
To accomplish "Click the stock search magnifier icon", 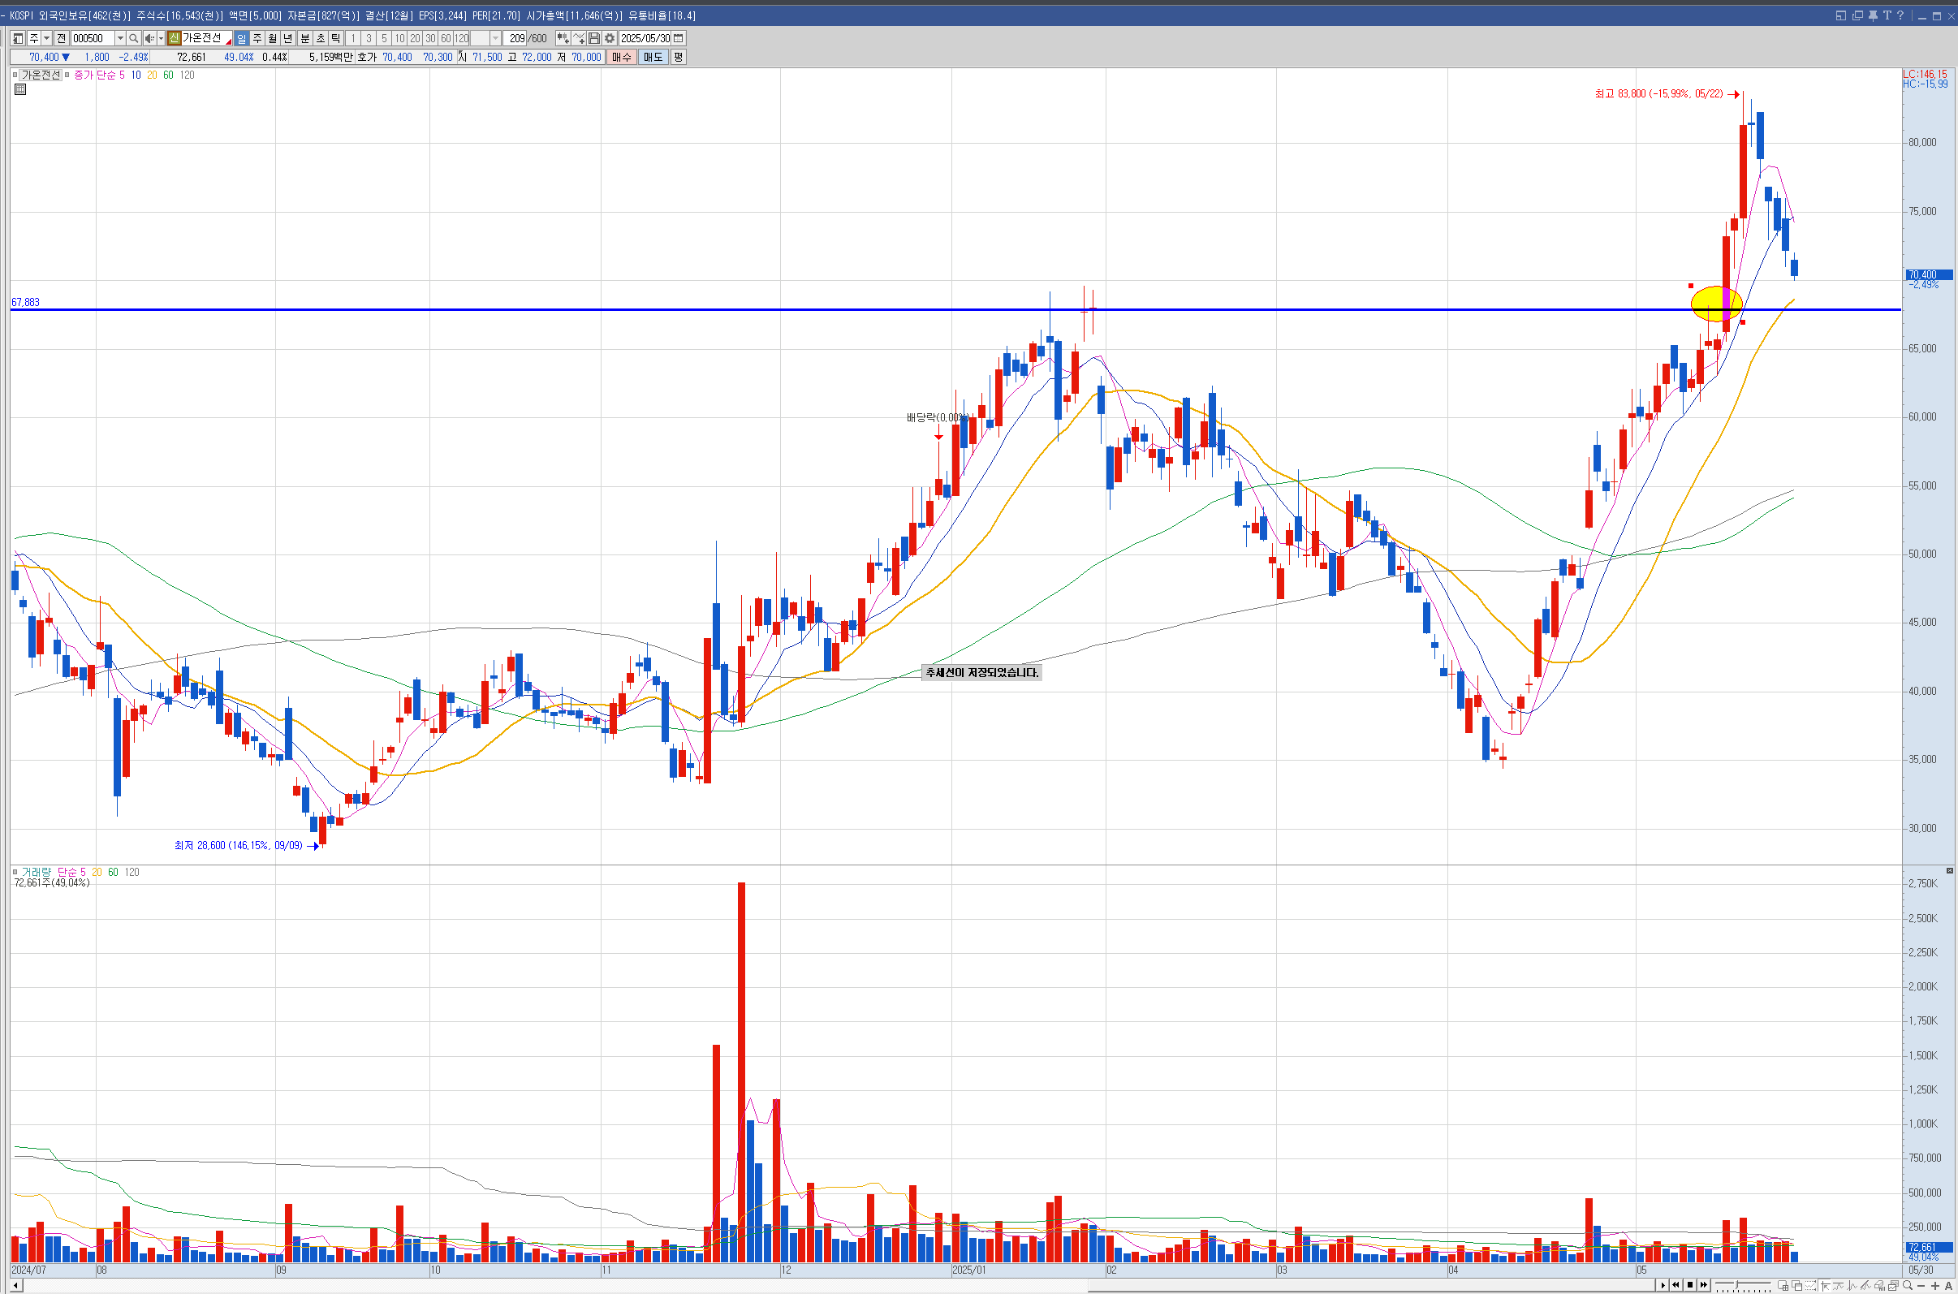I will point(134,38).
